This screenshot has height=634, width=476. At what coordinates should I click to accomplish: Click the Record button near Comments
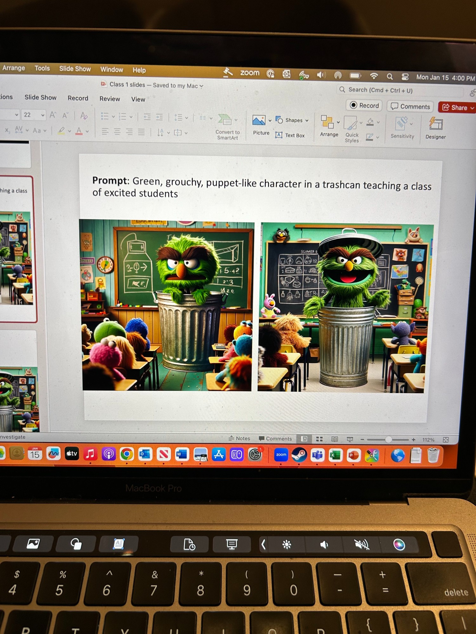364,105
